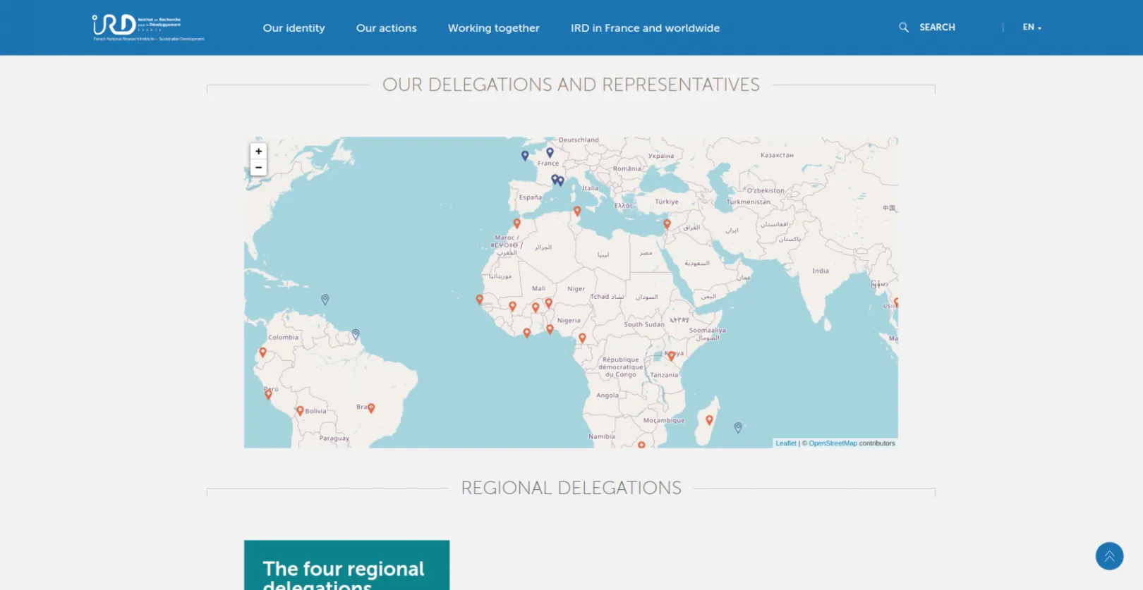1143x590 pixels.
Task: Select the orange marker in Lebanon
Action: (x=667, y=224)
